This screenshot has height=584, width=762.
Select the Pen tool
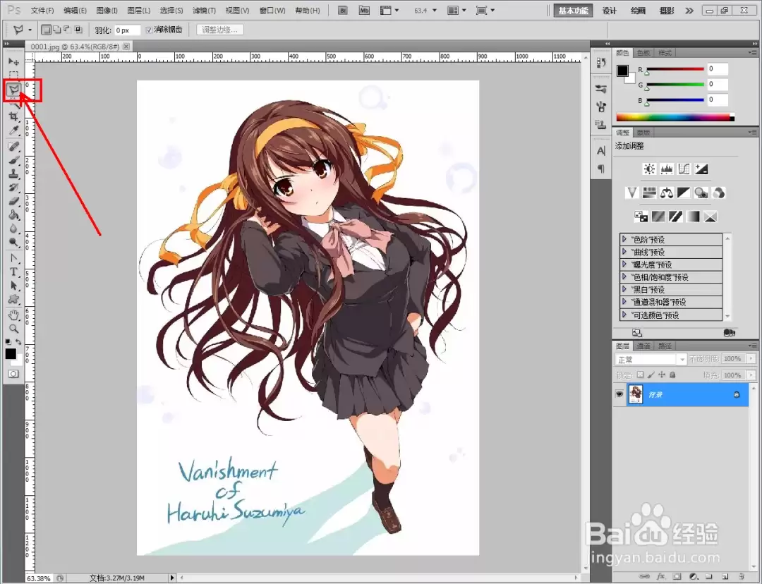[x=13, y=258]
